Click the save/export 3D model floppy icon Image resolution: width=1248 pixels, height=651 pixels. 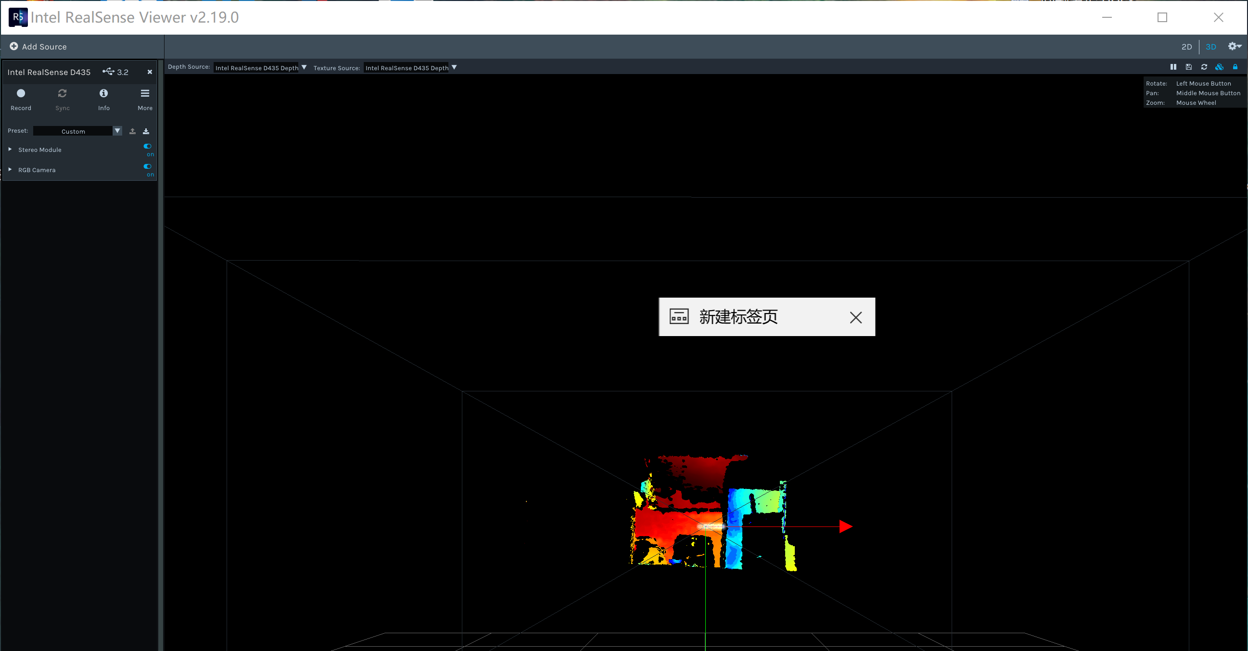(1188, 67)
